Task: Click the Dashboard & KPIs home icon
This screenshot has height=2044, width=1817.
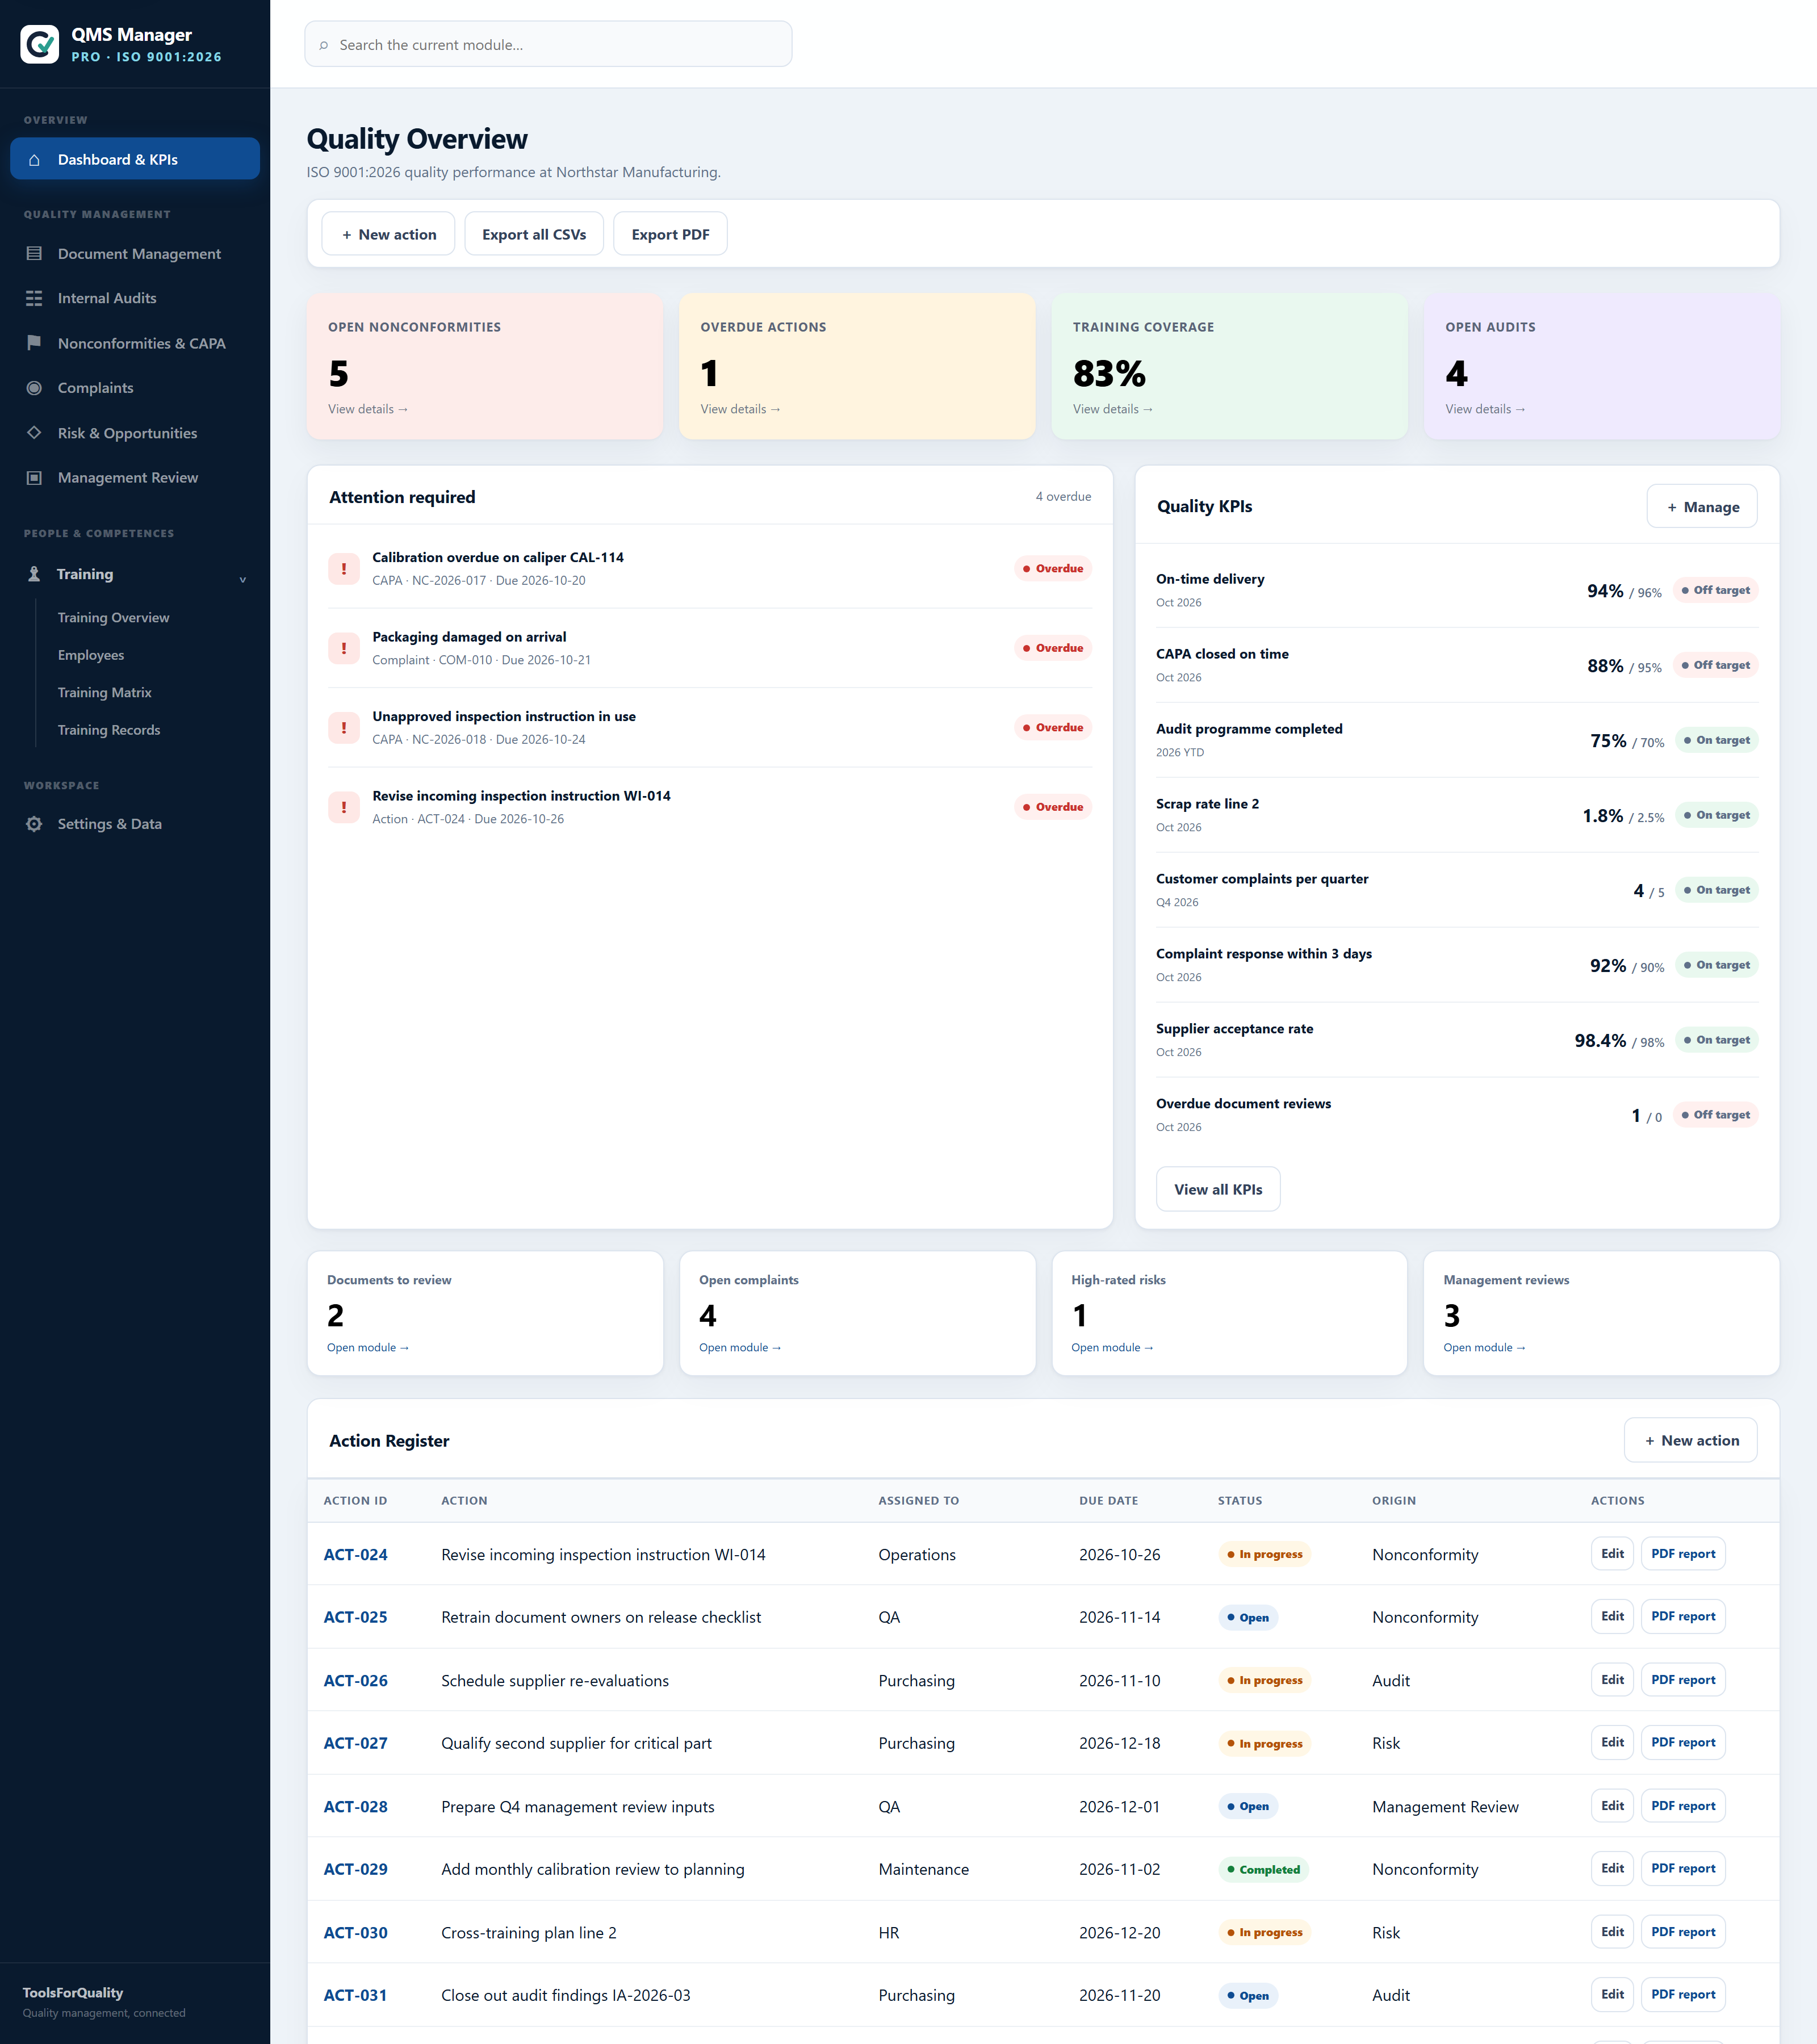Action: 34,160
